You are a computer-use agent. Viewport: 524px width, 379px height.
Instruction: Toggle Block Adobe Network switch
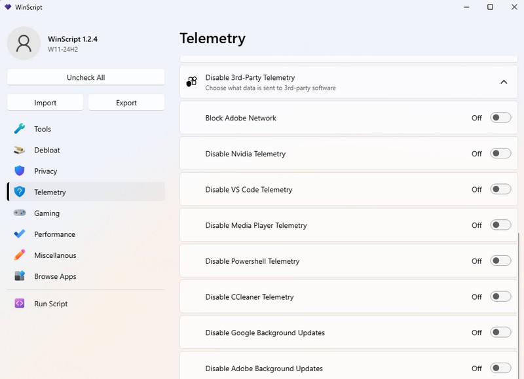(x=500, y=118)
